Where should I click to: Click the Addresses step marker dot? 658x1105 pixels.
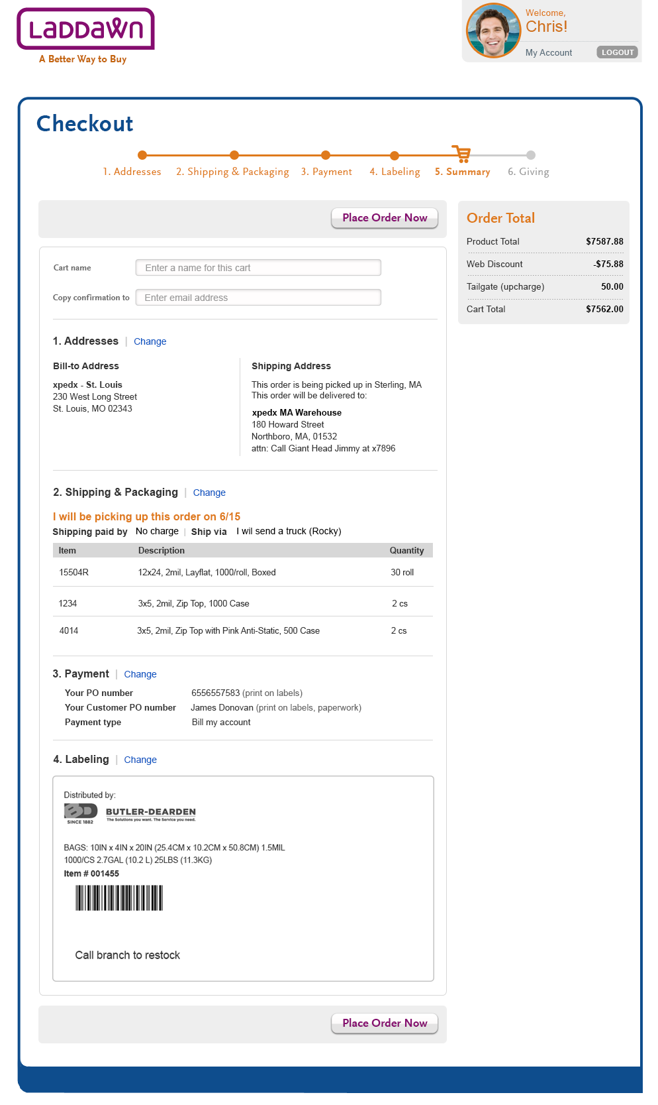(x=142, y=155)
